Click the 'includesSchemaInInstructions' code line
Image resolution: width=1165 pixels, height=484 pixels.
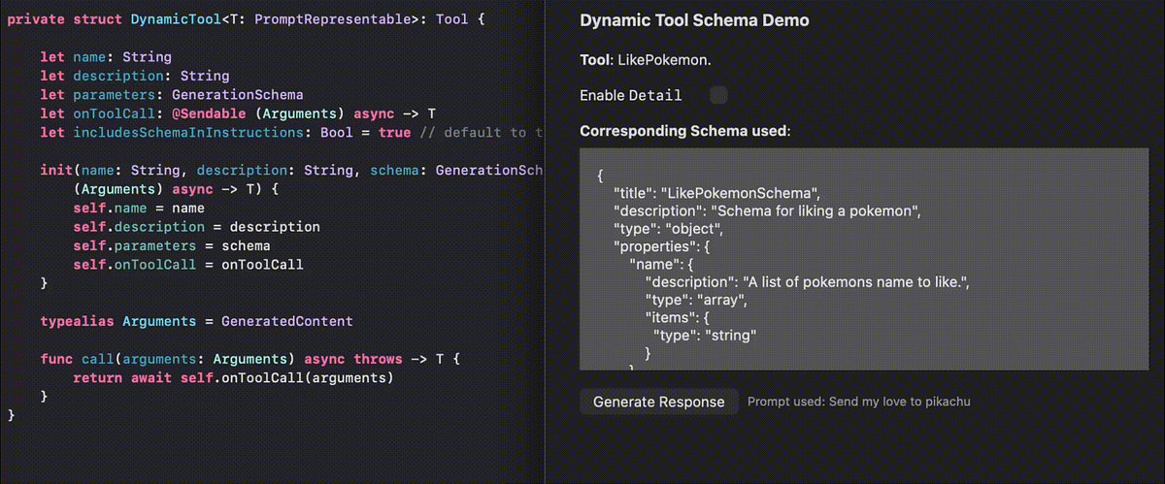point(291,132)
